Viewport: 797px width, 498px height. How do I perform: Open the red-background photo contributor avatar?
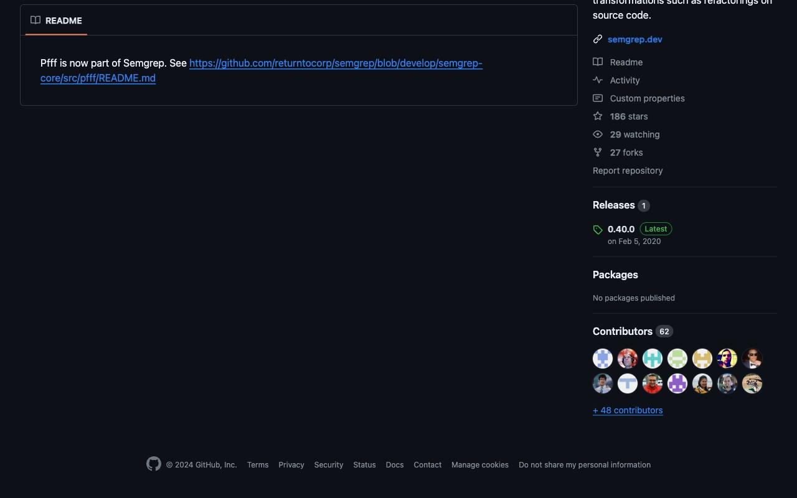[628, 359]
